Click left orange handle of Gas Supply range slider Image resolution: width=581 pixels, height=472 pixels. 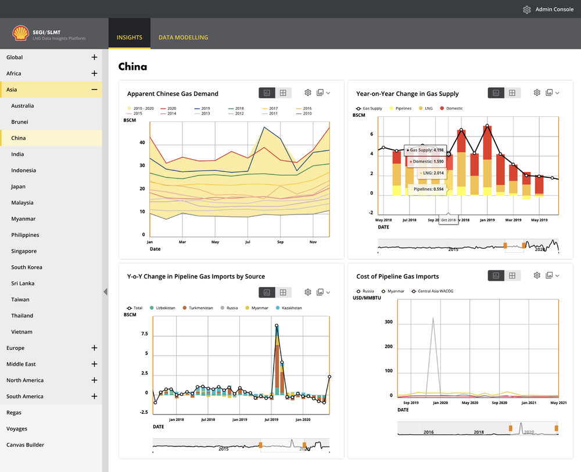click(x=505, y=245)
